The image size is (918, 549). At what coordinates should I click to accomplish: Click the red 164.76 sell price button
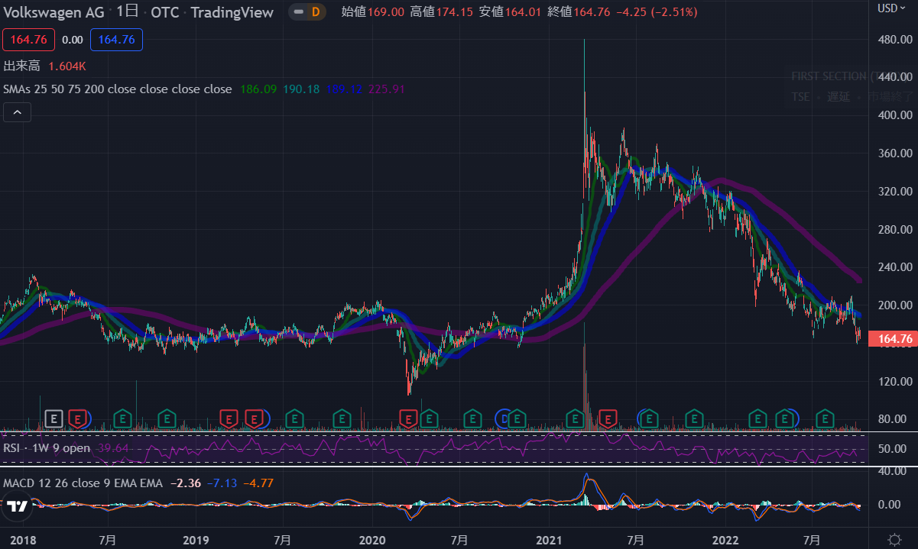(28, 40)
